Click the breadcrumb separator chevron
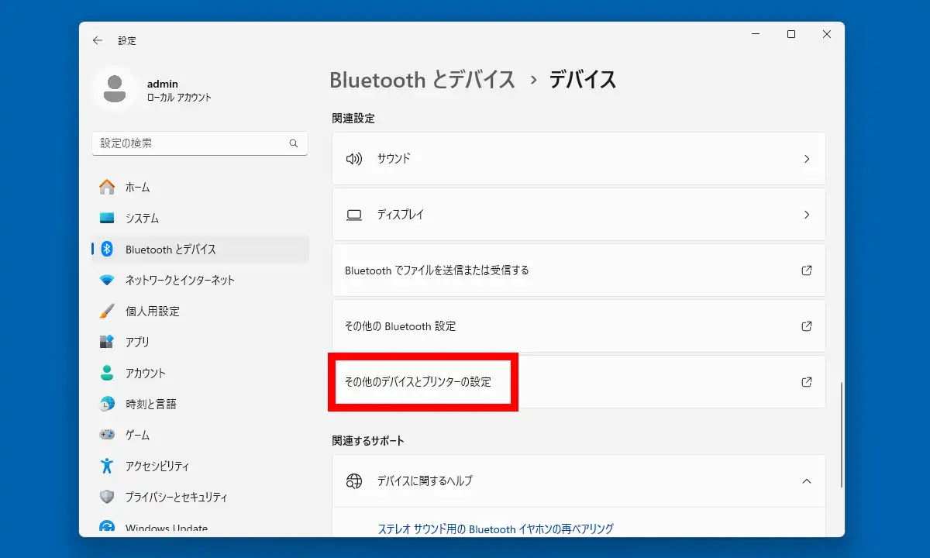Image resolution: width=930 pixels, height=558 pixels. click(x=533, y=80)
